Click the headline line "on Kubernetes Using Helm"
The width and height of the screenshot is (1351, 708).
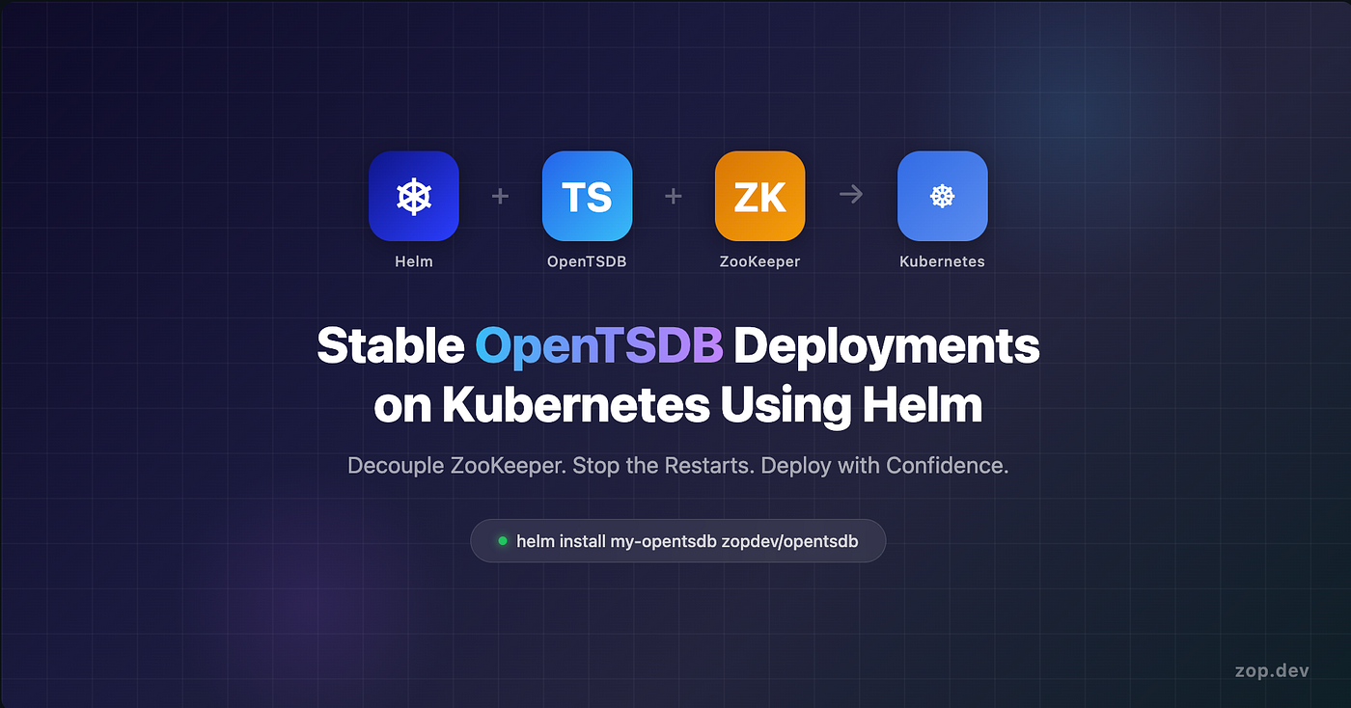[x=677, y=406]
